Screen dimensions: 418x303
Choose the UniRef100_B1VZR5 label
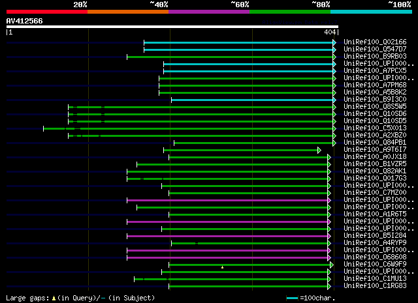click(375, 164)
